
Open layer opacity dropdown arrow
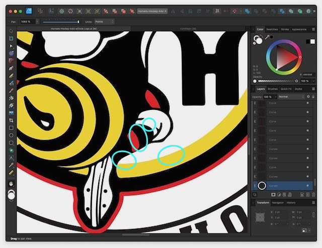[x=276, y=97]
